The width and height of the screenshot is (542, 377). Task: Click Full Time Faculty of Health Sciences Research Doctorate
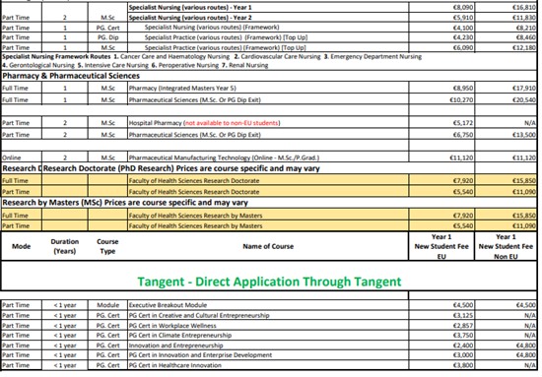click(x=269, y=180)
